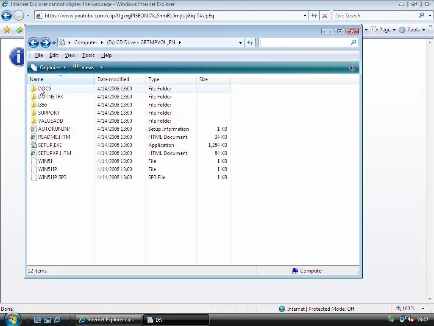Click Internet Explorer Back button
This screenshot has width=434, height=326.
point(7,16)
